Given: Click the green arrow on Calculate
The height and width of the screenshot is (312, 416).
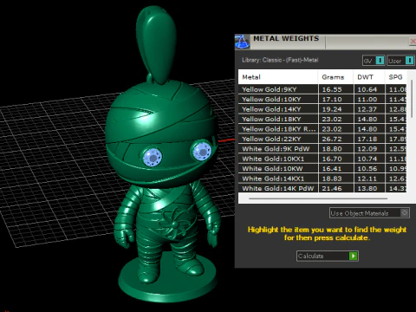Looking at the screenshot, I should coord(353,256).
